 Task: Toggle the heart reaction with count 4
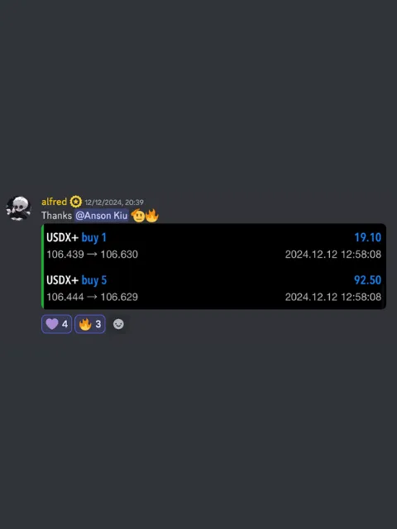57,324
